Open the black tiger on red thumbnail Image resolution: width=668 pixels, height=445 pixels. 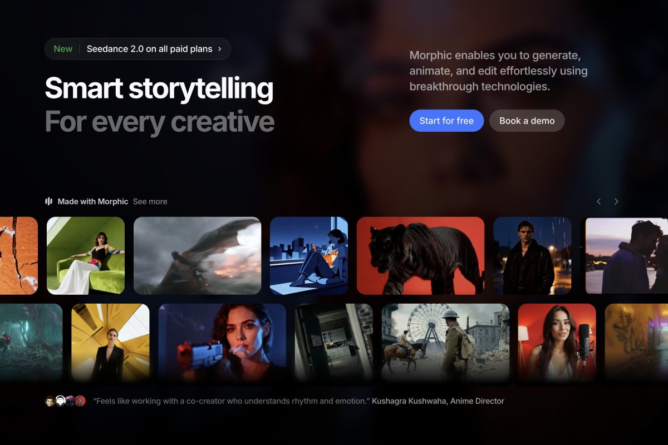pyautogui.click(x=420, y=255)
